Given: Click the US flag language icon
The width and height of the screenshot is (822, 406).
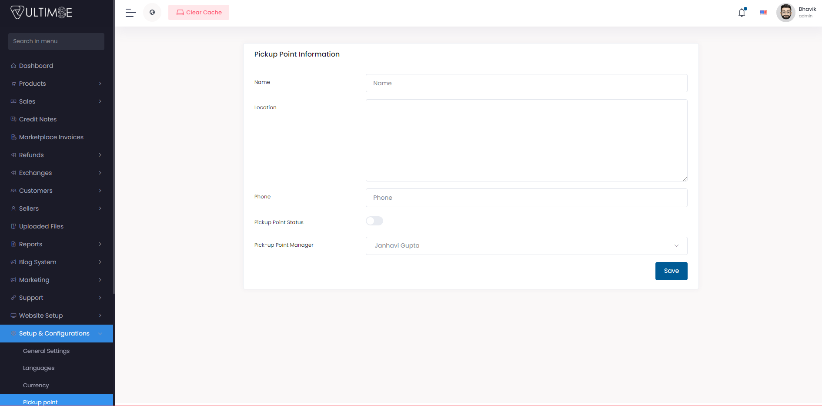Looking at the screenshot, I should coord(763,13).
